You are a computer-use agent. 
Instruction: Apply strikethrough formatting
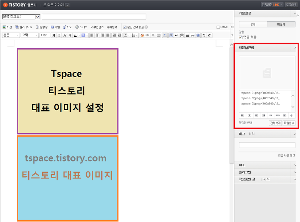point(70,35)
